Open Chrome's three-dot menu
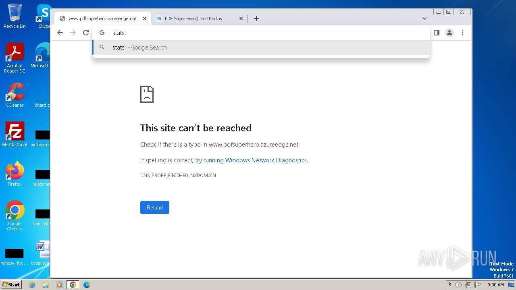 click(462, 33)
